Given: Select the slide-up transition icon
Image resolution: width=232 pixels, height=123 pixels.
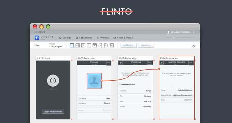Looking at the screenshot, I should [x=89, y=45].
